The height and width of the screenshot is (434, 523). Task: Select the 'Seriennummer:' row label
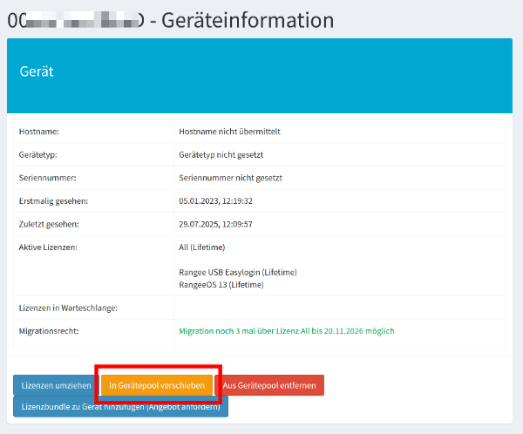[x=45, y=178]
